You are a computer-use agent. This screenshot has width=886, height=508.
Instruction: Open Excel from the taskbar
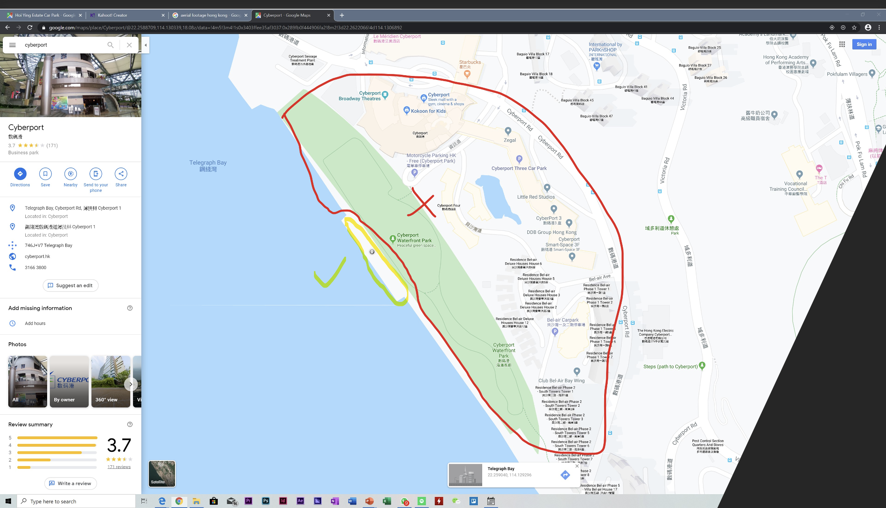387,501
